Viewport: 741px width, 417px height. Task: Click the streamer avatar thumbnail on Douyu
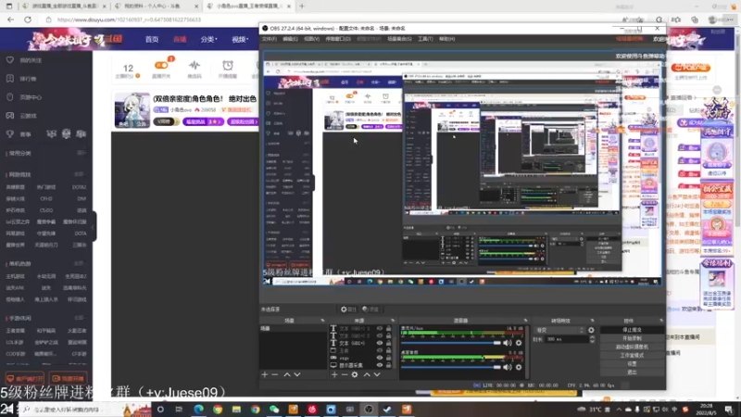pos(132,110)
